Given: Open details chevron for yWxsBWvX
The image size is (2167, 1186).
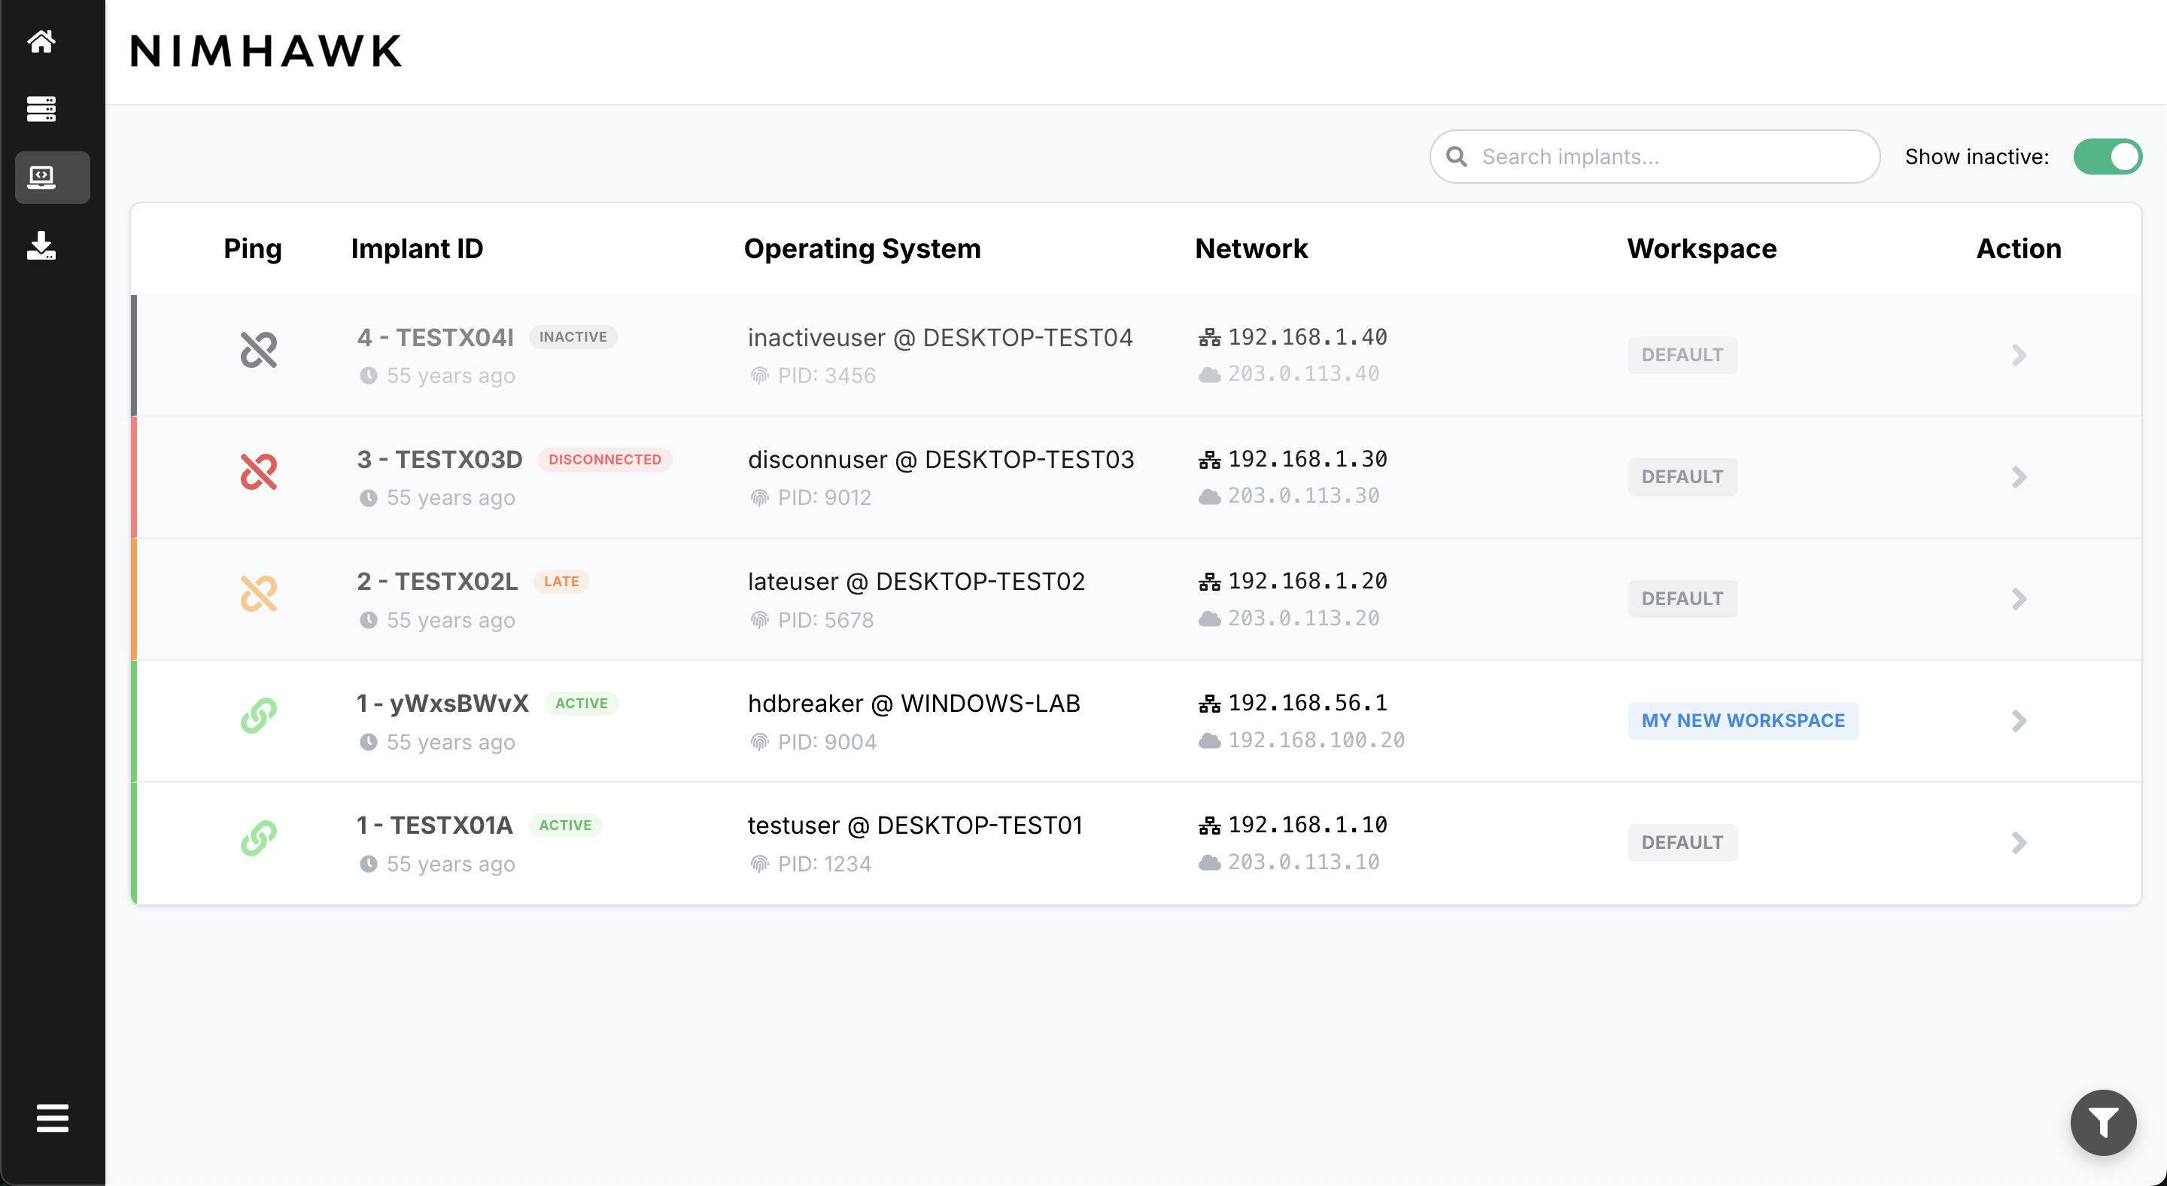Looking at the screenshot, I should click(x=2019, y=721).
